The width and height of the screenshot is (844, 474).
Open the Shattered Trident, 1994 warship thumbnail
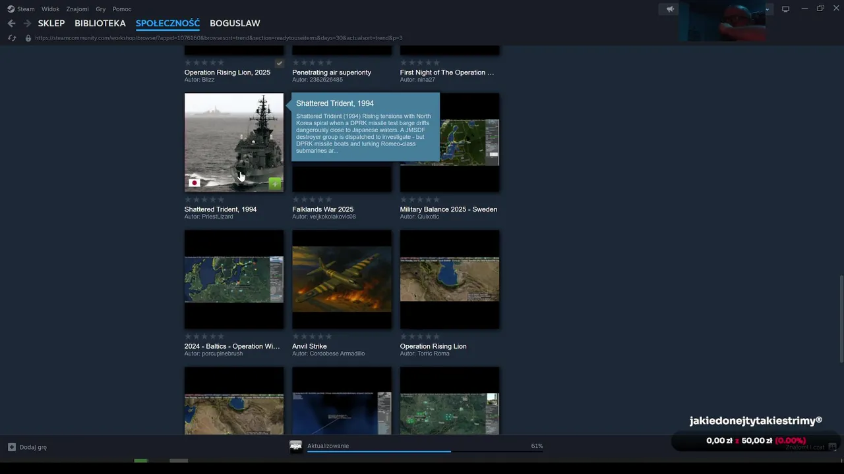[234, 142]
